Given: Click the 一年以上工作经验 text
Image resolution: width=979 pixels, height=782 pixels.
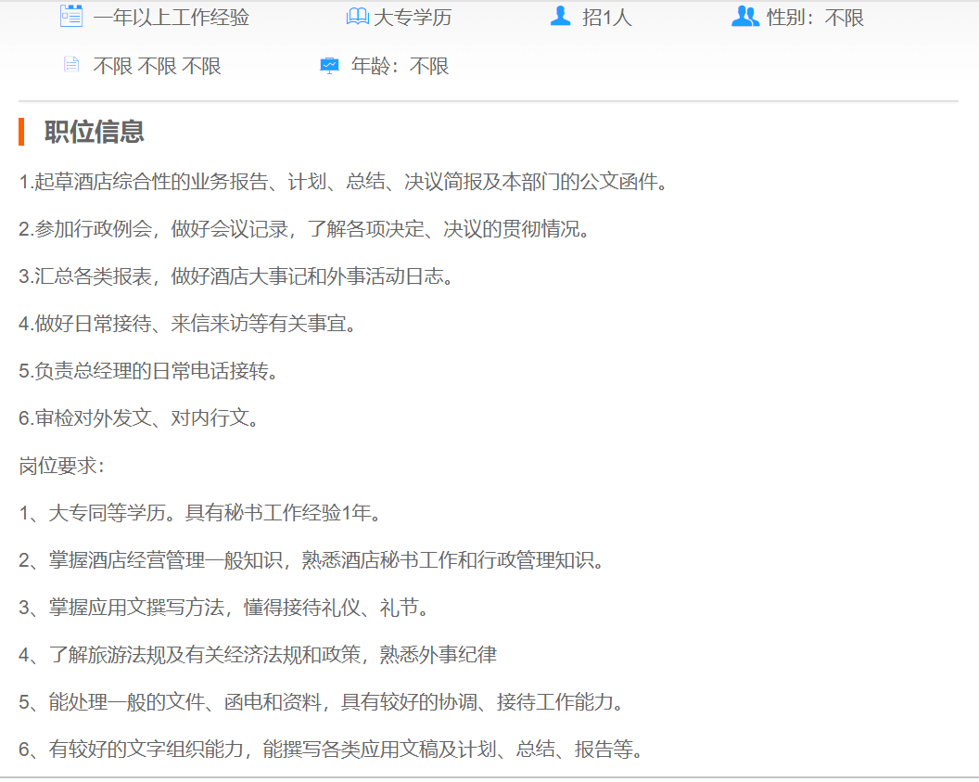Looking at the screenshot, I should pos(171,18).
